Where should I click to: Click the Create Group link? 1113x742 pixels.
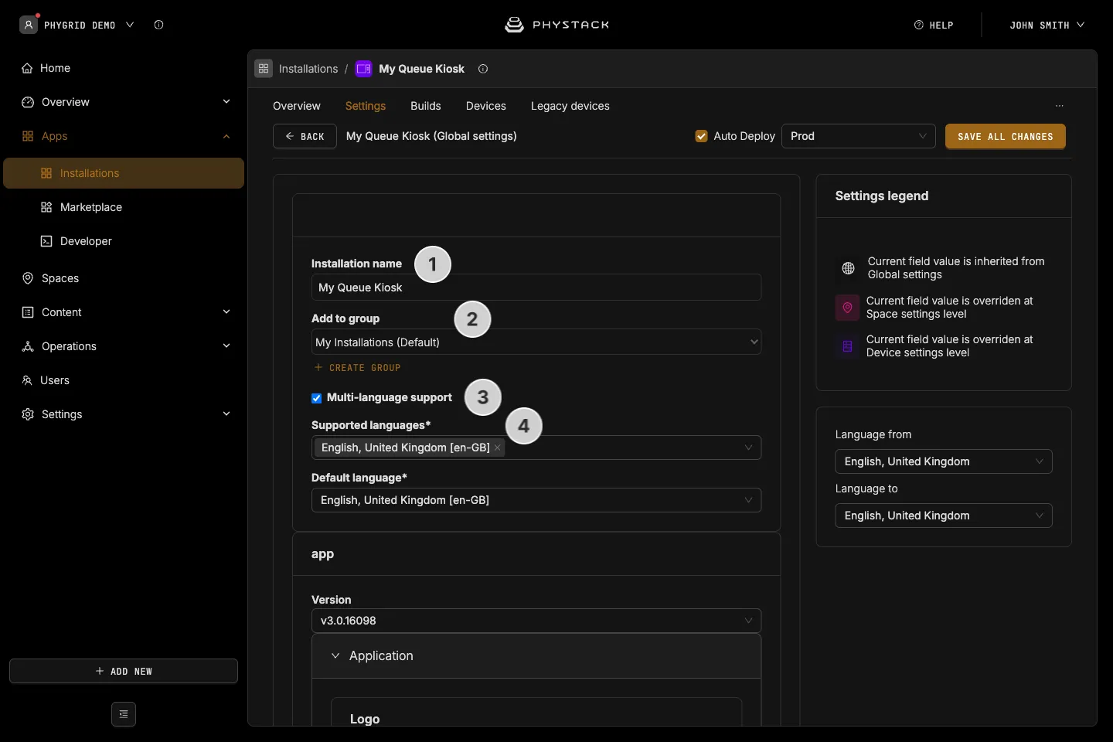coord(358,368)
